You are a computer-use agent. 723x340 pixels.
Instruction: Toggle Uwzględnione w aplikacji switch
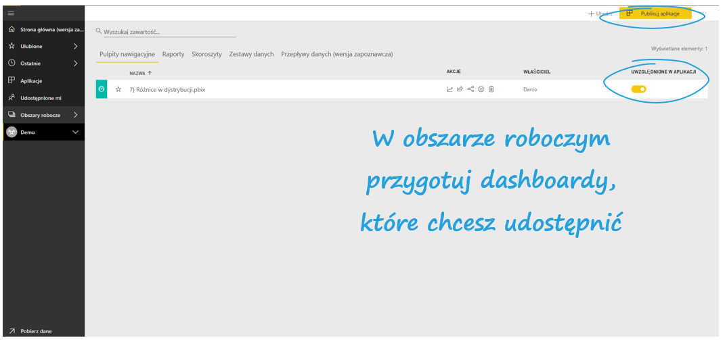(x=638, y=89)
